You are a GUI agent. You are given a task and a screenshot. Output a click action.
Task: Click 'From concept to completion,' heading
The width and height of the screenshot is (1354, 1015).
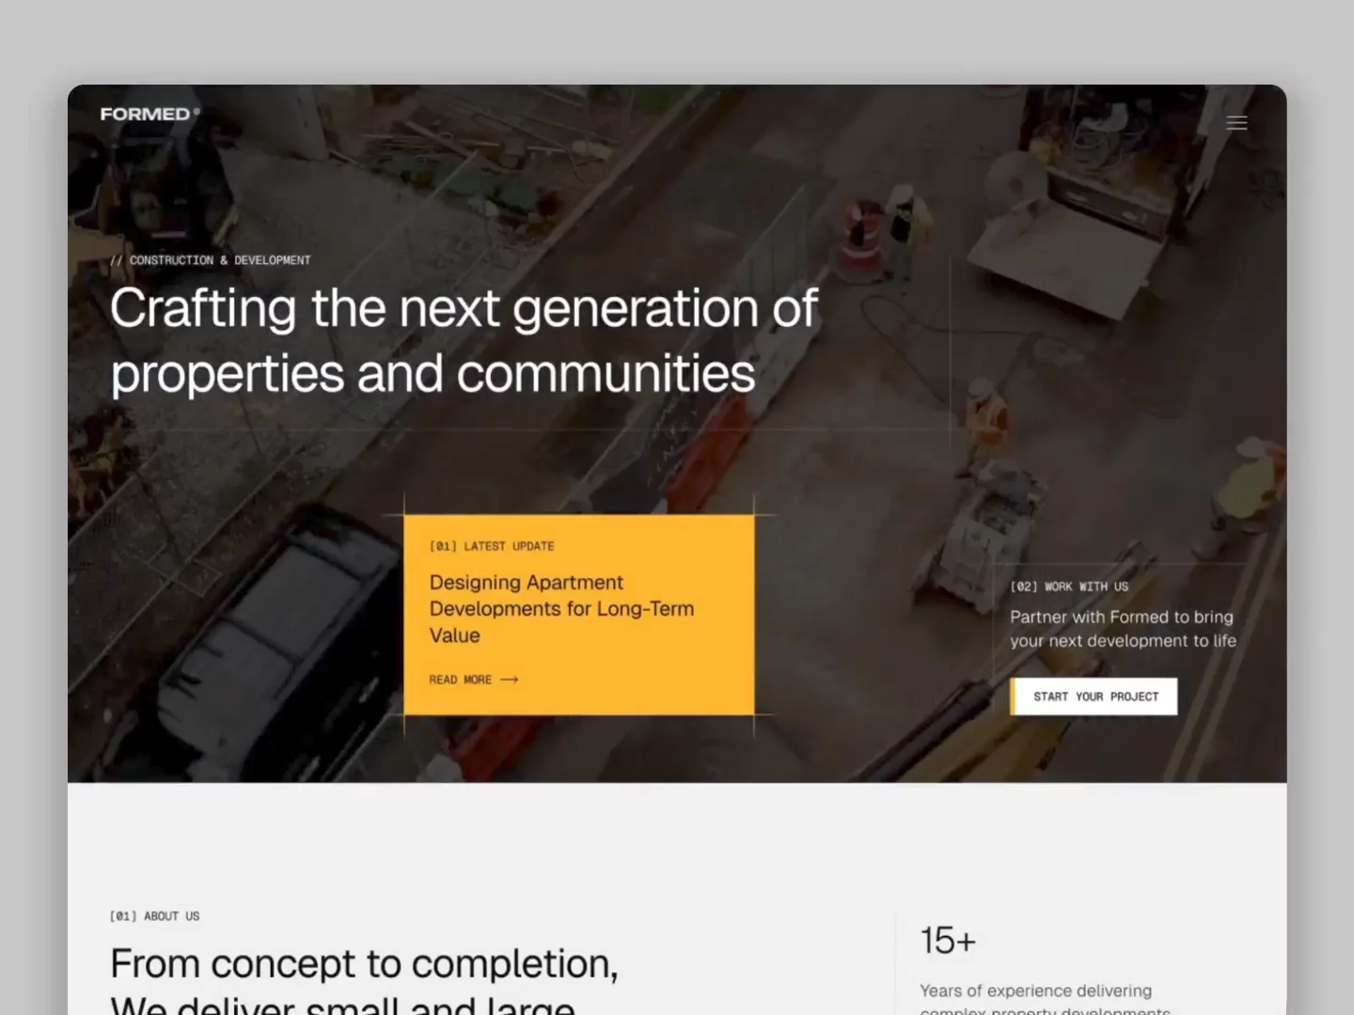click(364, 964)
